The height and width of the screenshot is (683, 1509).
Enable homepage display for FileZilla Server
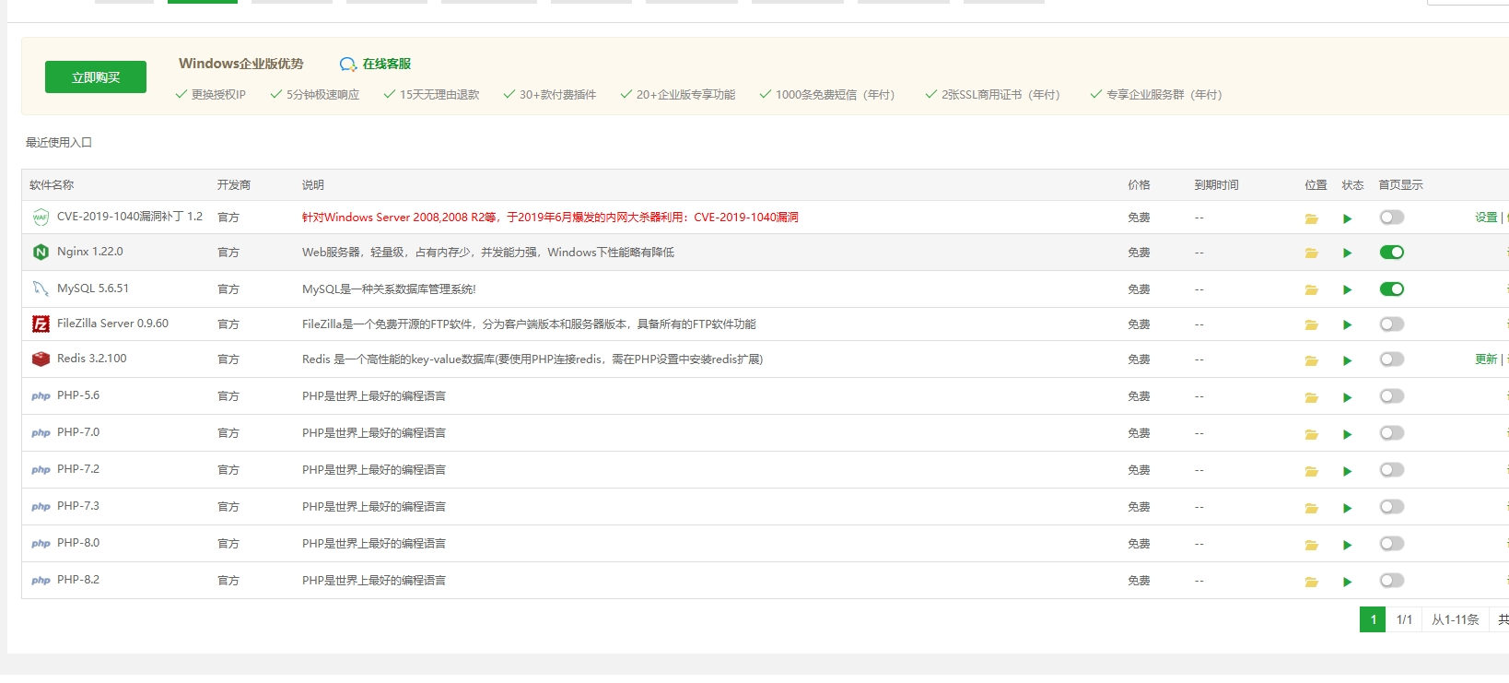tap(1392, 324)
